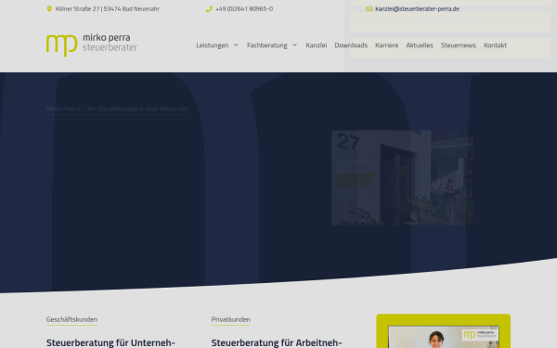
Task: Open the Aktuelles section
Action: tap(420, 45)
